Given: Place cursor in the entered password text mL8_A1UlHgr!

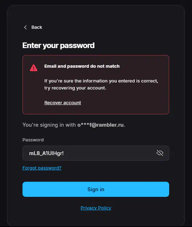Looking at the screenshot, I should pos(46,153).
